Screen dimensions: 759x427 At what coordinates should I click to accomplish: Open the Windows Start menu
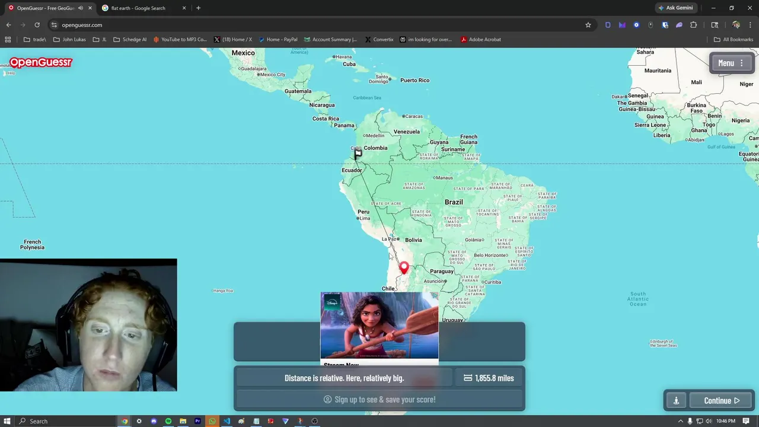[7, 421]
